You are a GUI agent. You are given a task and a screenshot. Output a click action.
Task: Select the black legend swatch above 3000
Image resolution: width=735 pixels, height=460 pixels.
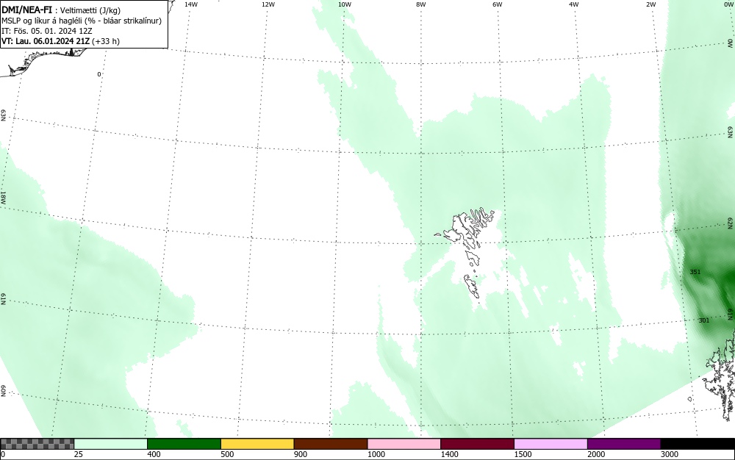pos(698,444)
